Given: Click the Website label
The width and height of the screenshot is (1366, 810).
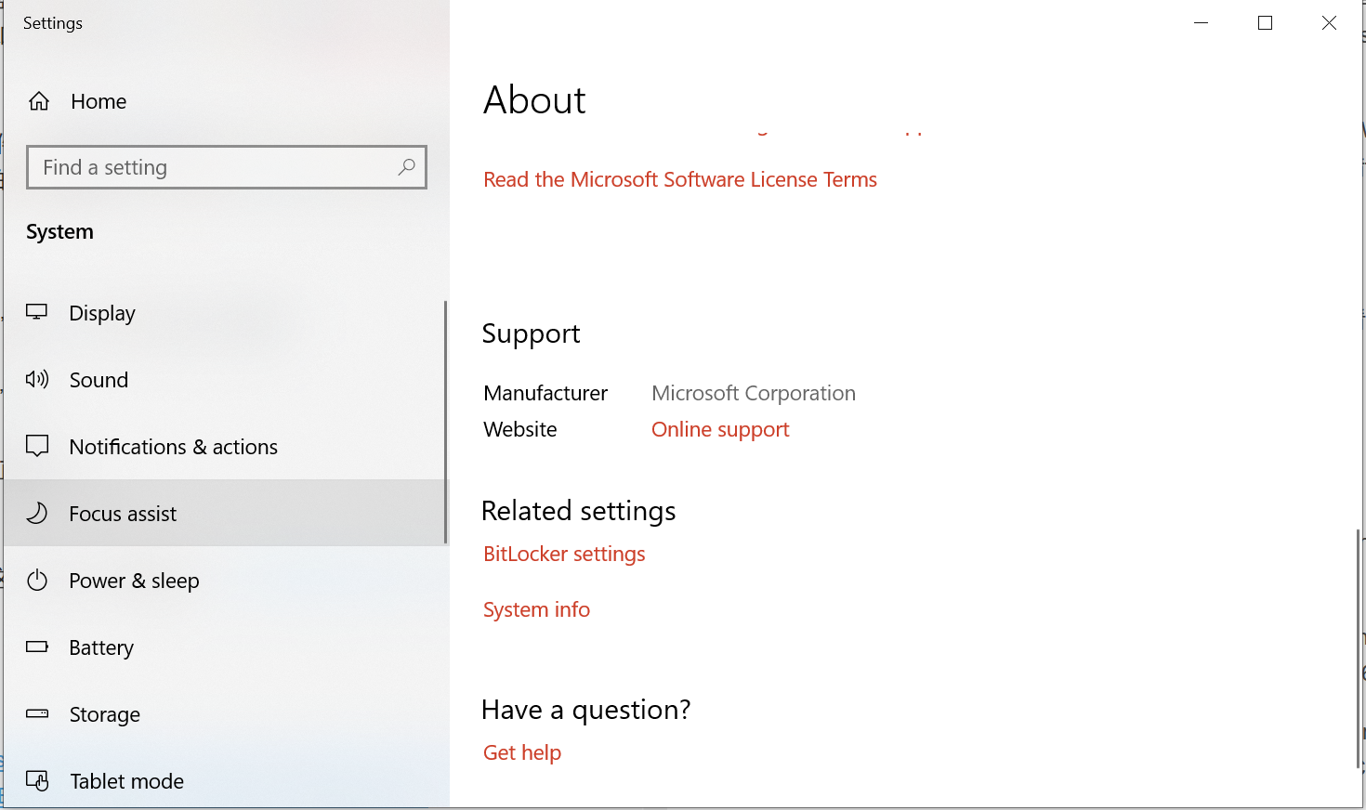Looking at the screenshot, I should click(x=520, y=429).
